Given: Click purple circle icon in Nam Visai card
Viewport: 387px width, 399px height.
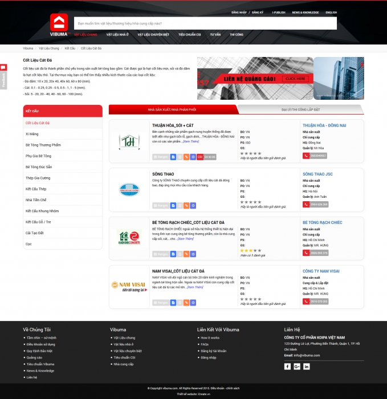Looking at the screenshot, I should point(193,303).
